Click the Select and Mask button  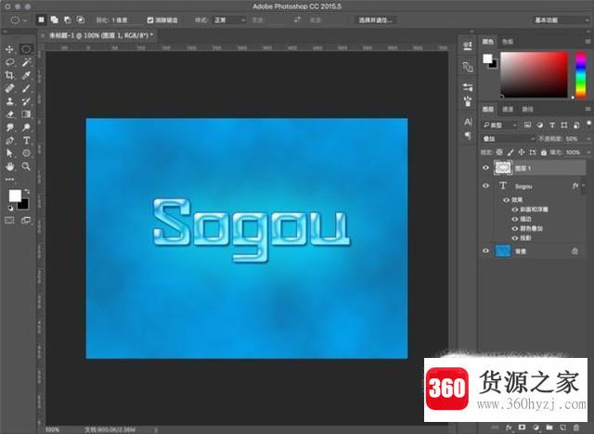pos(375,20)
